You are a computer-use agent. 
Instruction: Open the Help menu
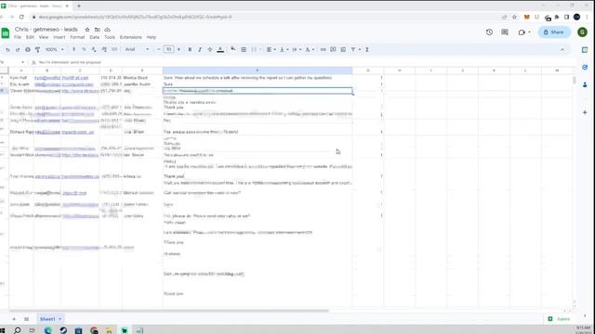coord(152,37)
